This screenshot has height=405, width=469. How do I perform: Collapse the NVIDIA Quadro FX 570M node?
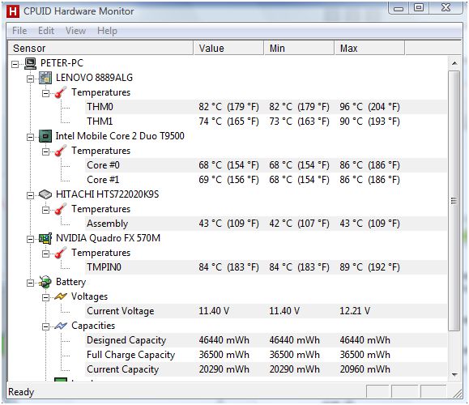point(30,239)
